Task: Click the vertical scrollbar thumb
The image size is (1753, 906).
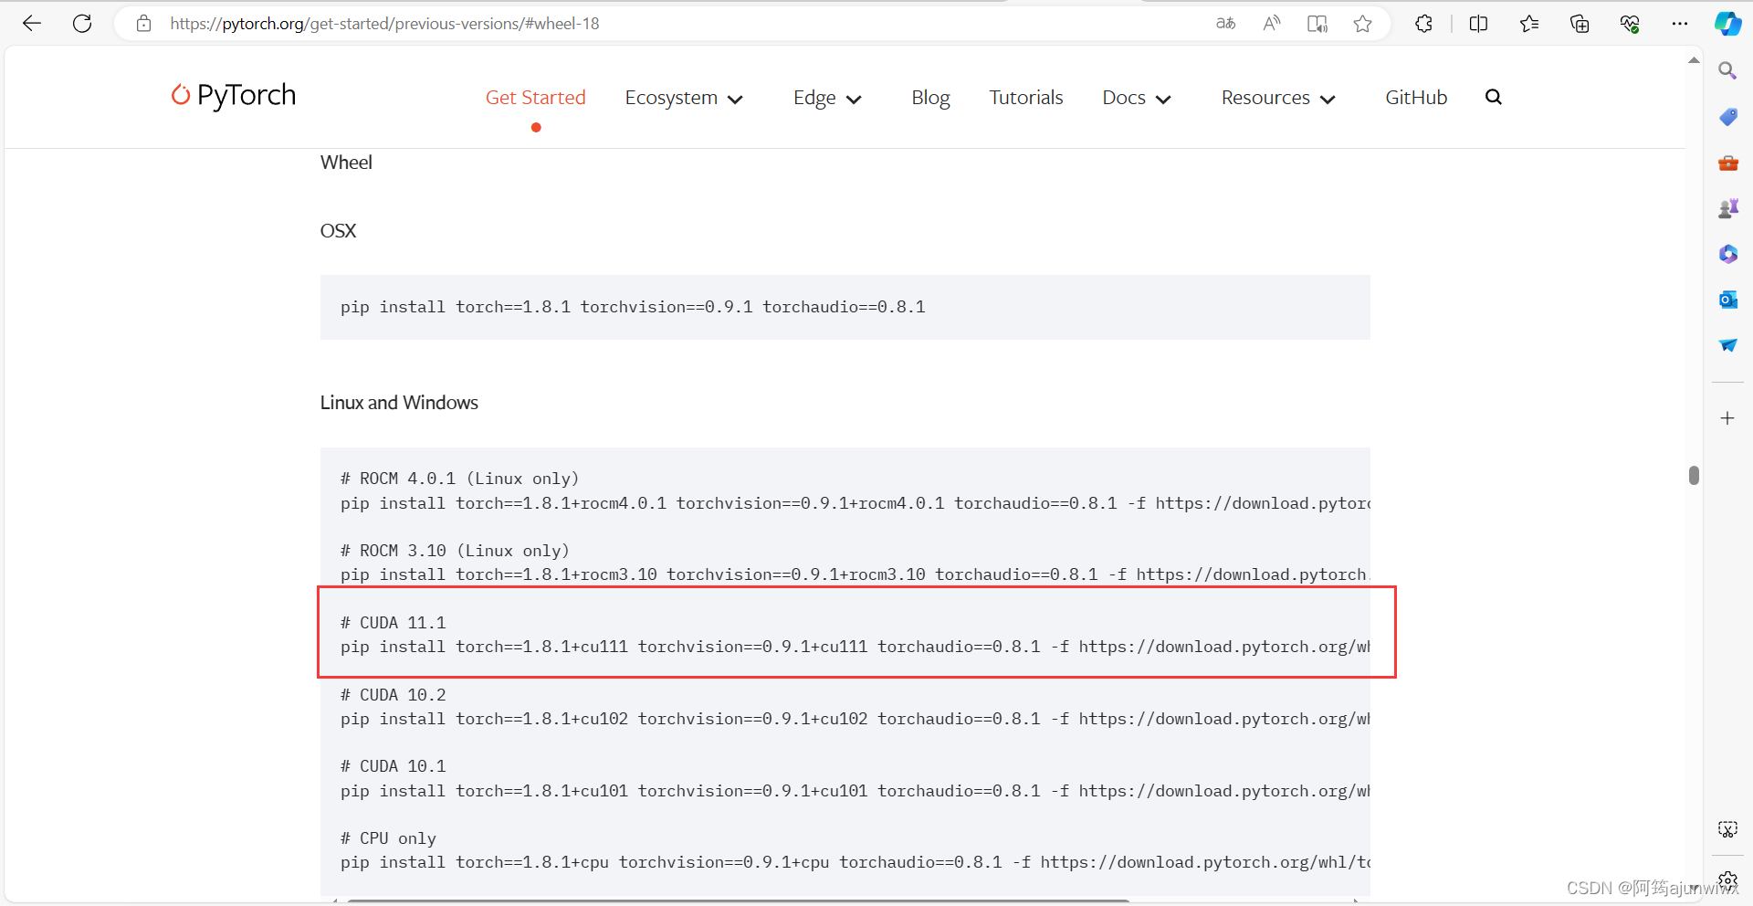Action: coord(1694,475)
